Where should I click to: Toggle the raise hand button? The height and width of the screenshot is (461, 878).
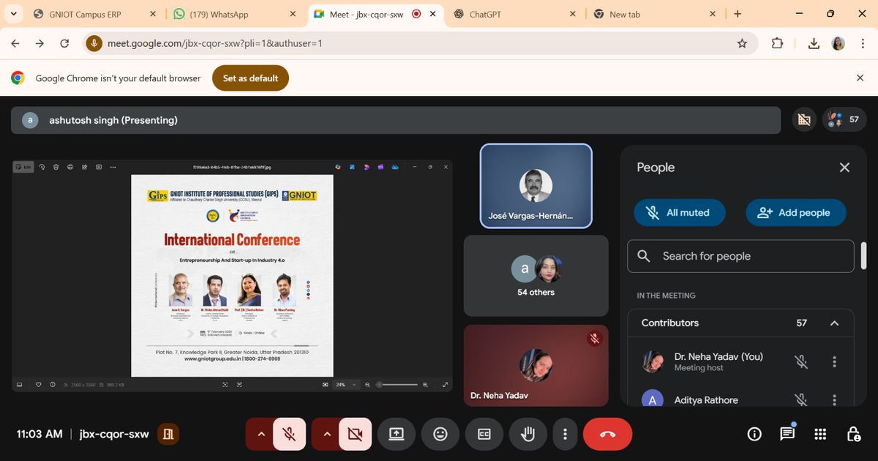click(x=528, y=434)
